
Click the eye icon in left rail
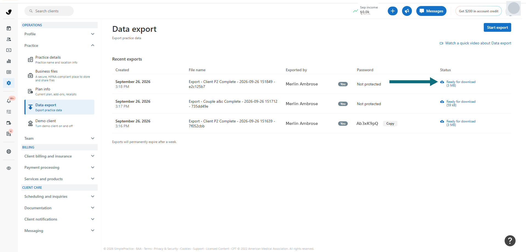pyautogui.click(x=9, y=168)
